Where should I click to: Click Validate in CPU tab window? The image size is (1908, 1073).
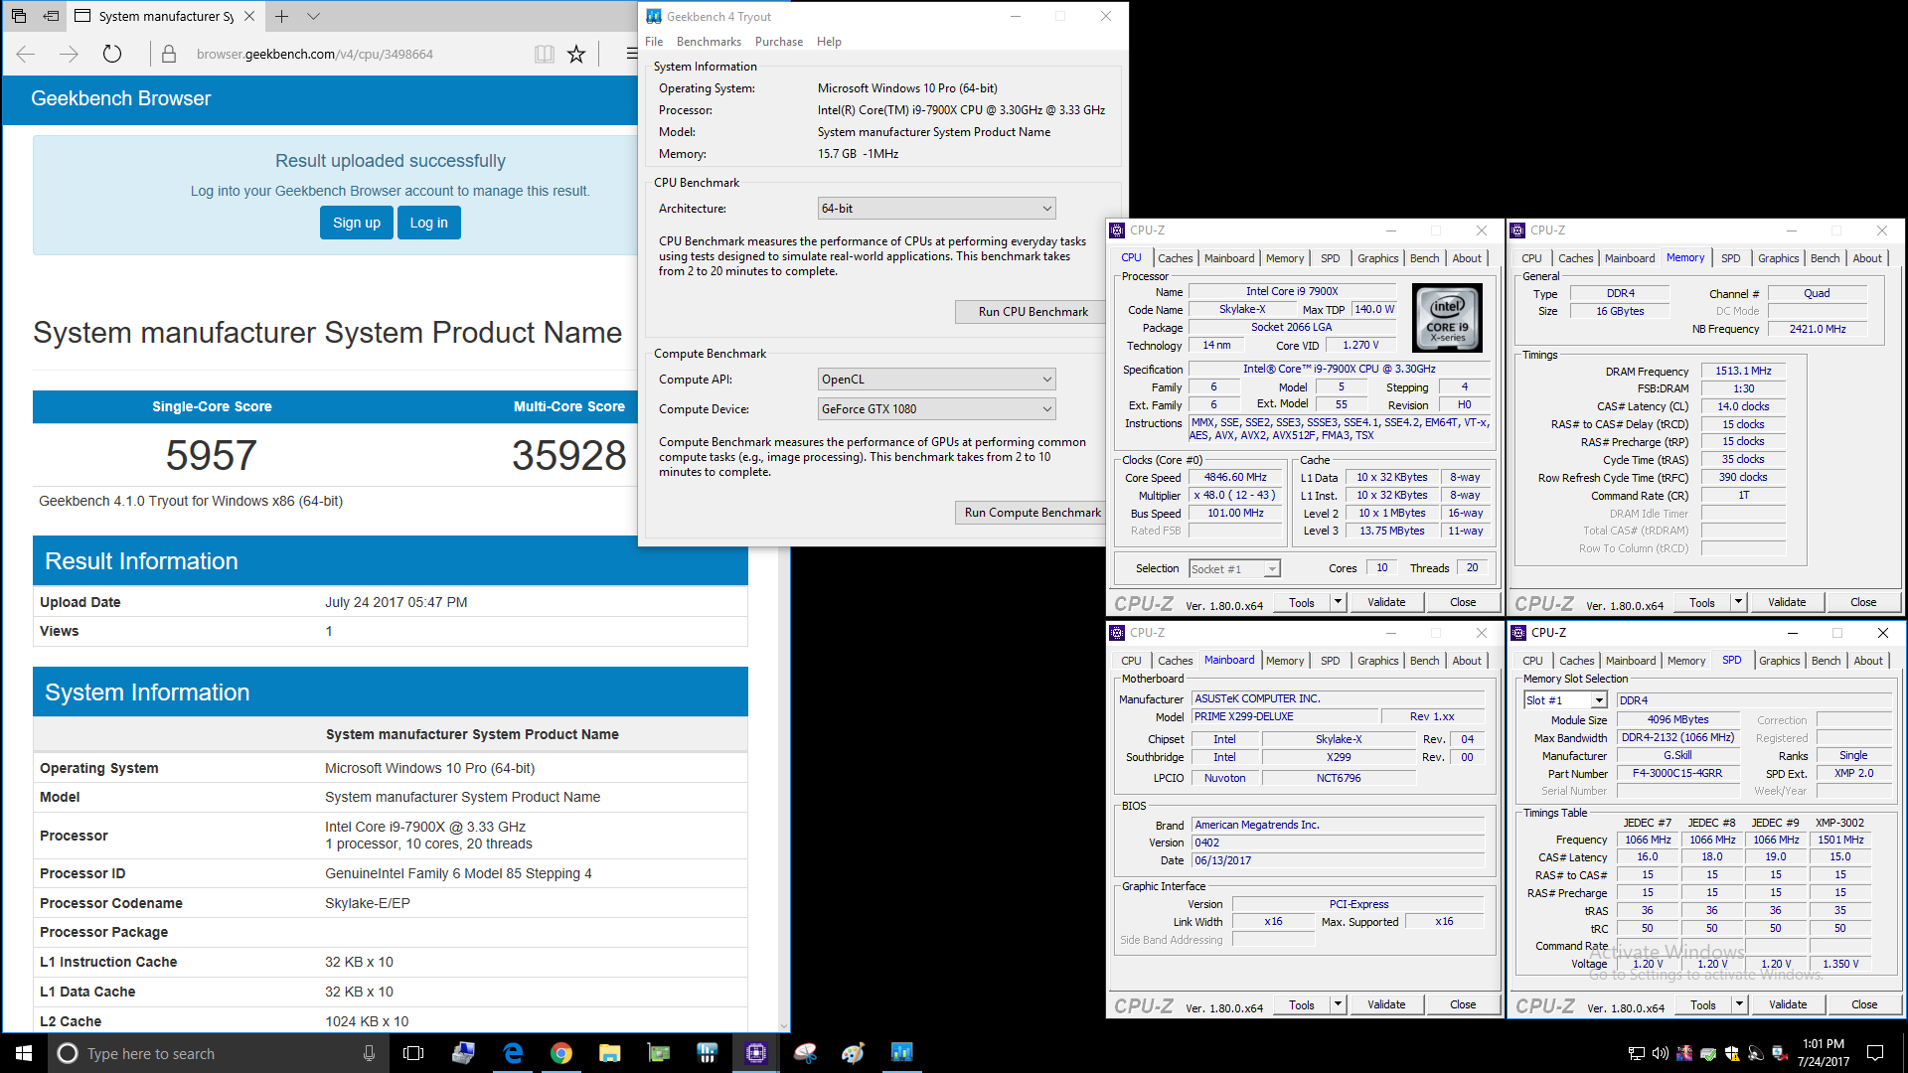pos(1386,602)
